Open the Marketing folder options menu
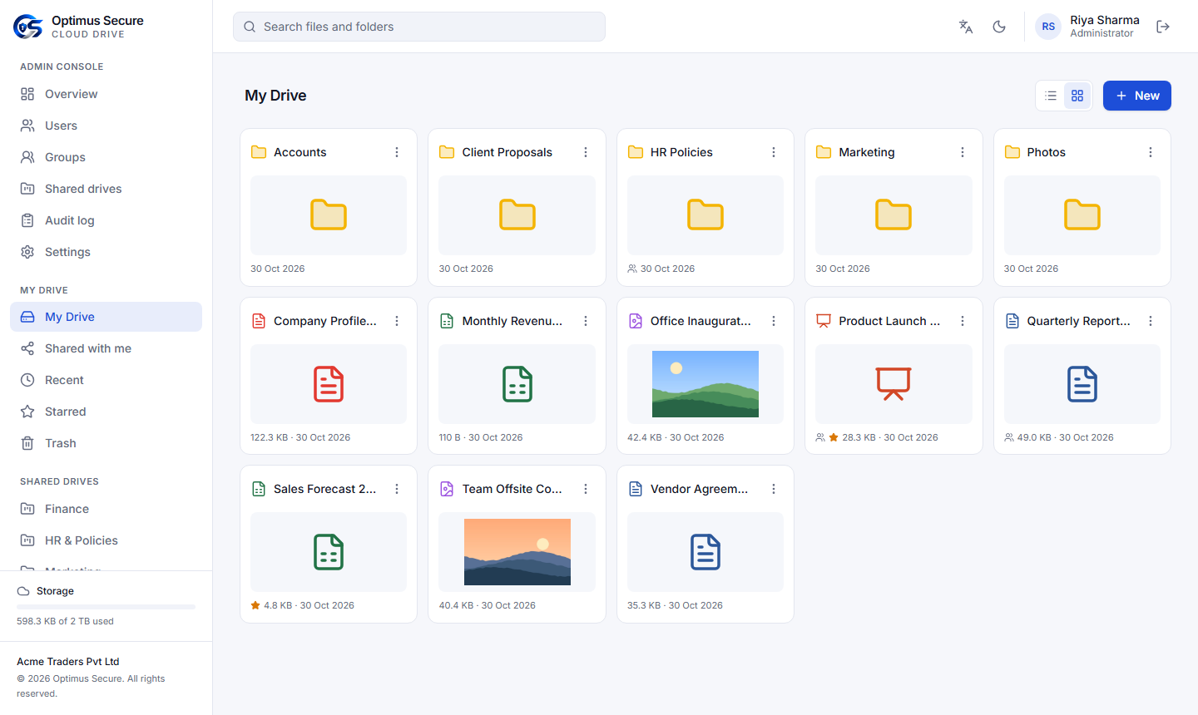 pos(963,152)
